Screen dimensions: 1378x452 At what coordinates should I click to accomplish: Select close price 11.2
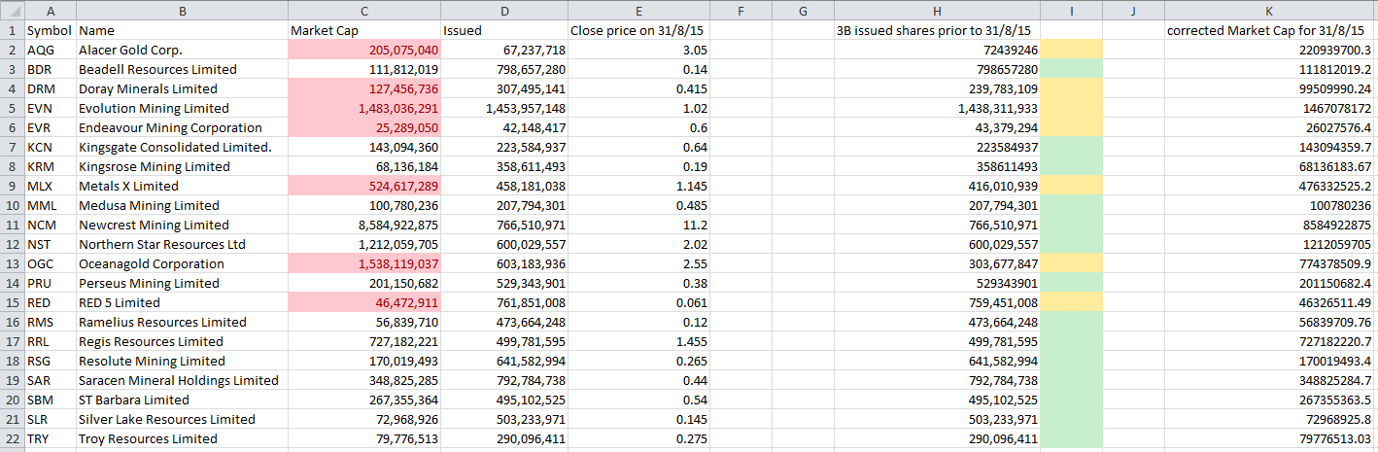click(x=638, y=225)
